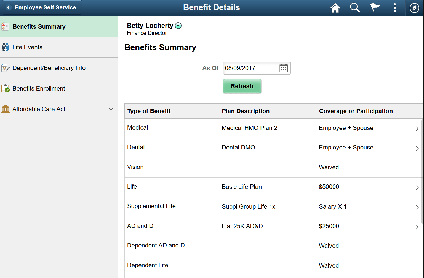This screenshot has height=278, width=424.
Task: Click the Benefits Enrollment clipboard icon
Action: [5, 88]
